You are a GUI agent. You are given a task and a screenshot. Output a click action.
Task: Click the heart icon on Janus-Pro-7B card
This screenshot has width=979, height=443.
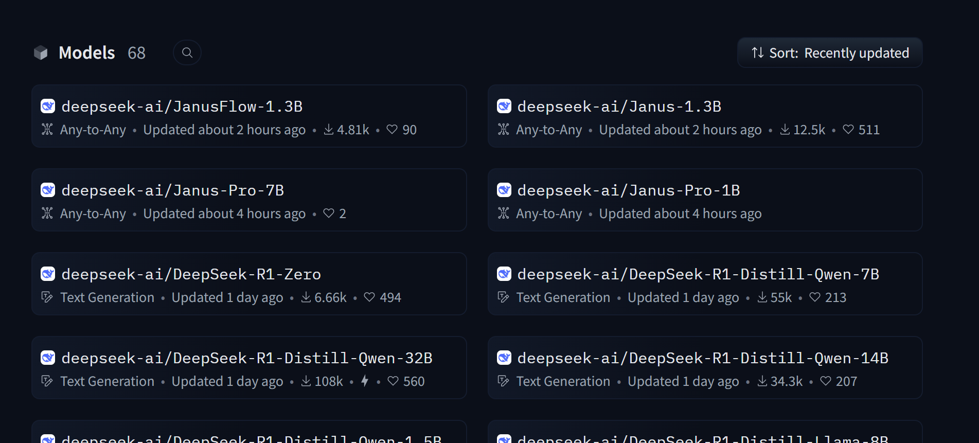click(329, 213)
